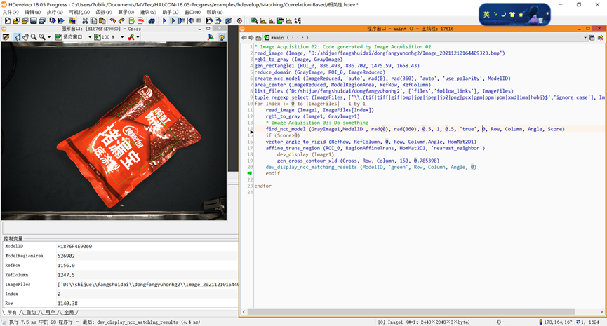
Task: Click the Undo arrow icon
Action: pyautogui.click(x=113, y=20)
